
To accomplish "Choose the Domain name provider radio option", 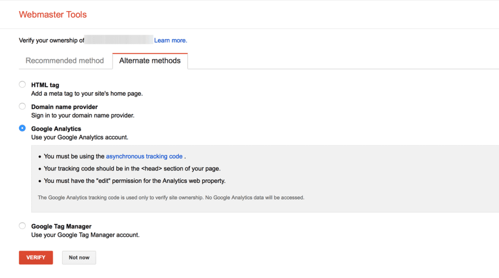I will click(x=22, y=106).
